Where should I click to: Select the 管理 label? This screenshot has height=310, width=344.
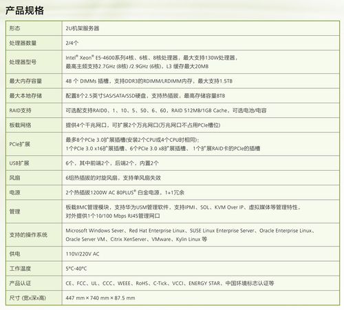[14, 211]
